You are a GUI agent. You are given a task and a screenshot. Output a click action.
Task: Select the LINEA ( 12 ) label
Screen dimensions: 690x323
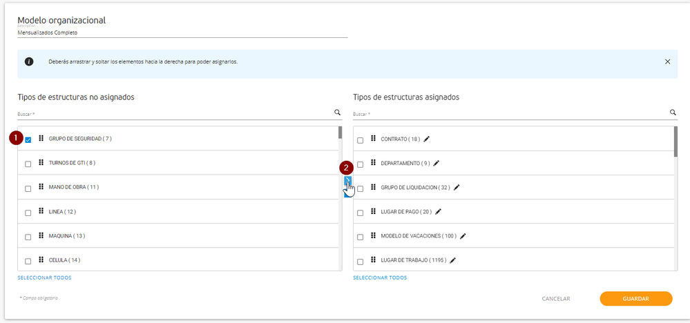click(x=62, y=211)
